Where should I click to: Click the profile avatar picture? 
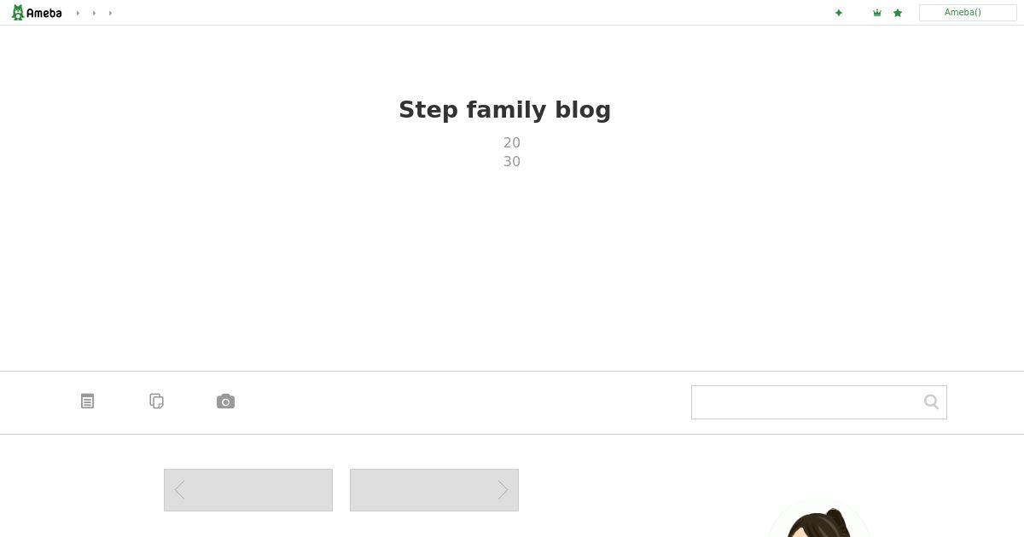[x=819, y=522]
